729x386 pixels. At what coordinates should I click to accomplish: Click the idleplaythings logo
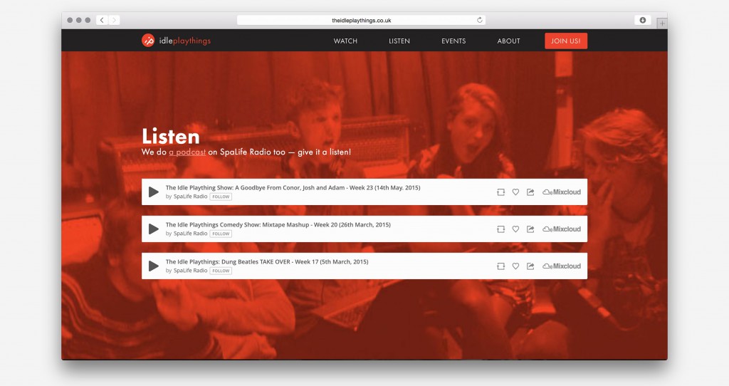coord(177,41)
